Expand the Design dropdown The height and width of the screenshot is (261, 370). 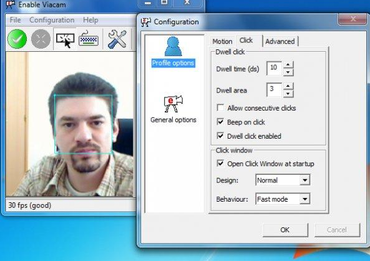283,180
